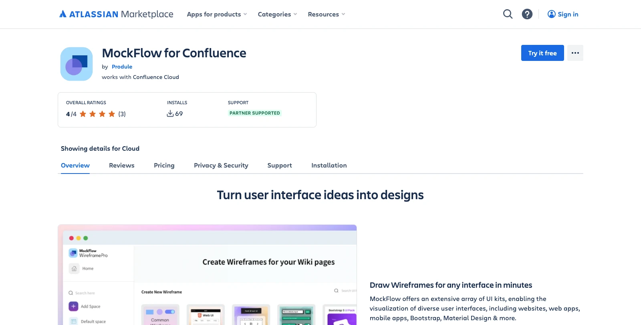
Task: Click the 69 installs count
Action: coord(179,114)
